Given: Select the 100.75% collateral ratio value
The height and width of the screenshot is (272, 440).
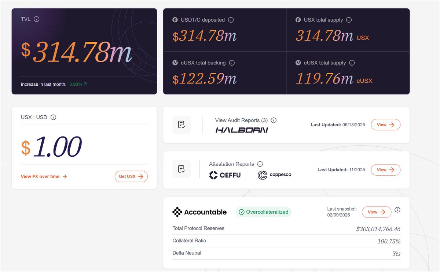Looking at the screenshot, I should 389,242.
